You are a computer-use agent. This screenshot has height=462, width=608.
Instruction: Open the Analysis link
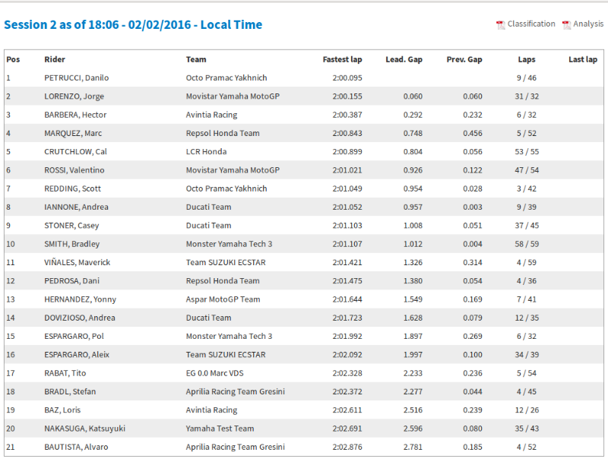588,24
